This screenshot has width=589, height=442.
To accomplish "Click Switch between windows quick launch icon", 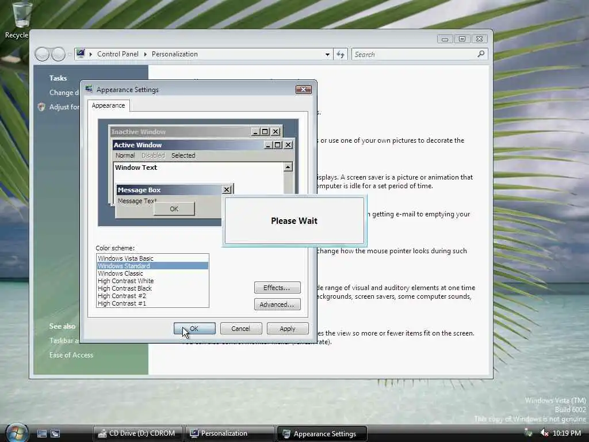I will 55,433.
